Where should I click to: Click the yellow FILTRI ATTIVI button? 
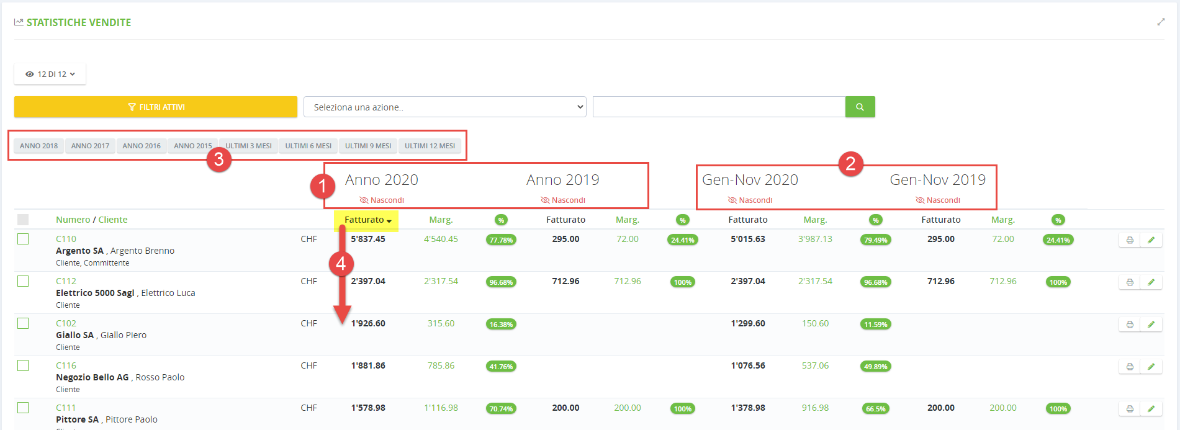point(156,107)
